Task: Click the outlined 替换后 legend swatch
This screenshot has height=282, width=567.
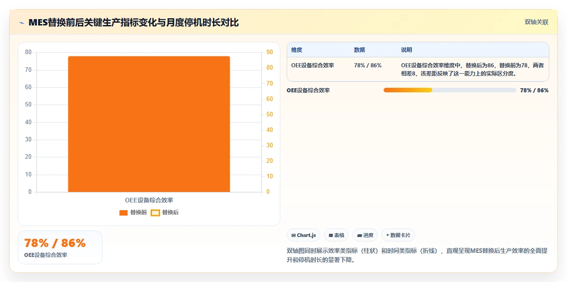Action: 155,213
